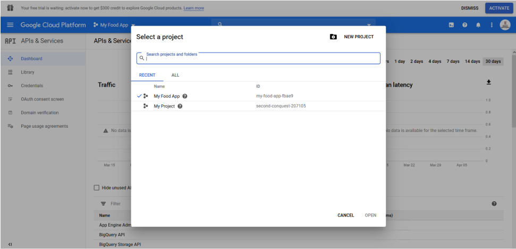Select the 1 day time range
This screenshot has height=249, width=516.
[400, 61]
